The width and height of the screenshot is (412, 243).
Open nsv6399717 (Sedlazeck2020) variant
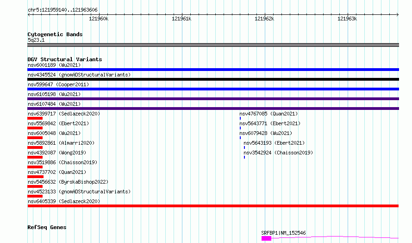point(64,114)
